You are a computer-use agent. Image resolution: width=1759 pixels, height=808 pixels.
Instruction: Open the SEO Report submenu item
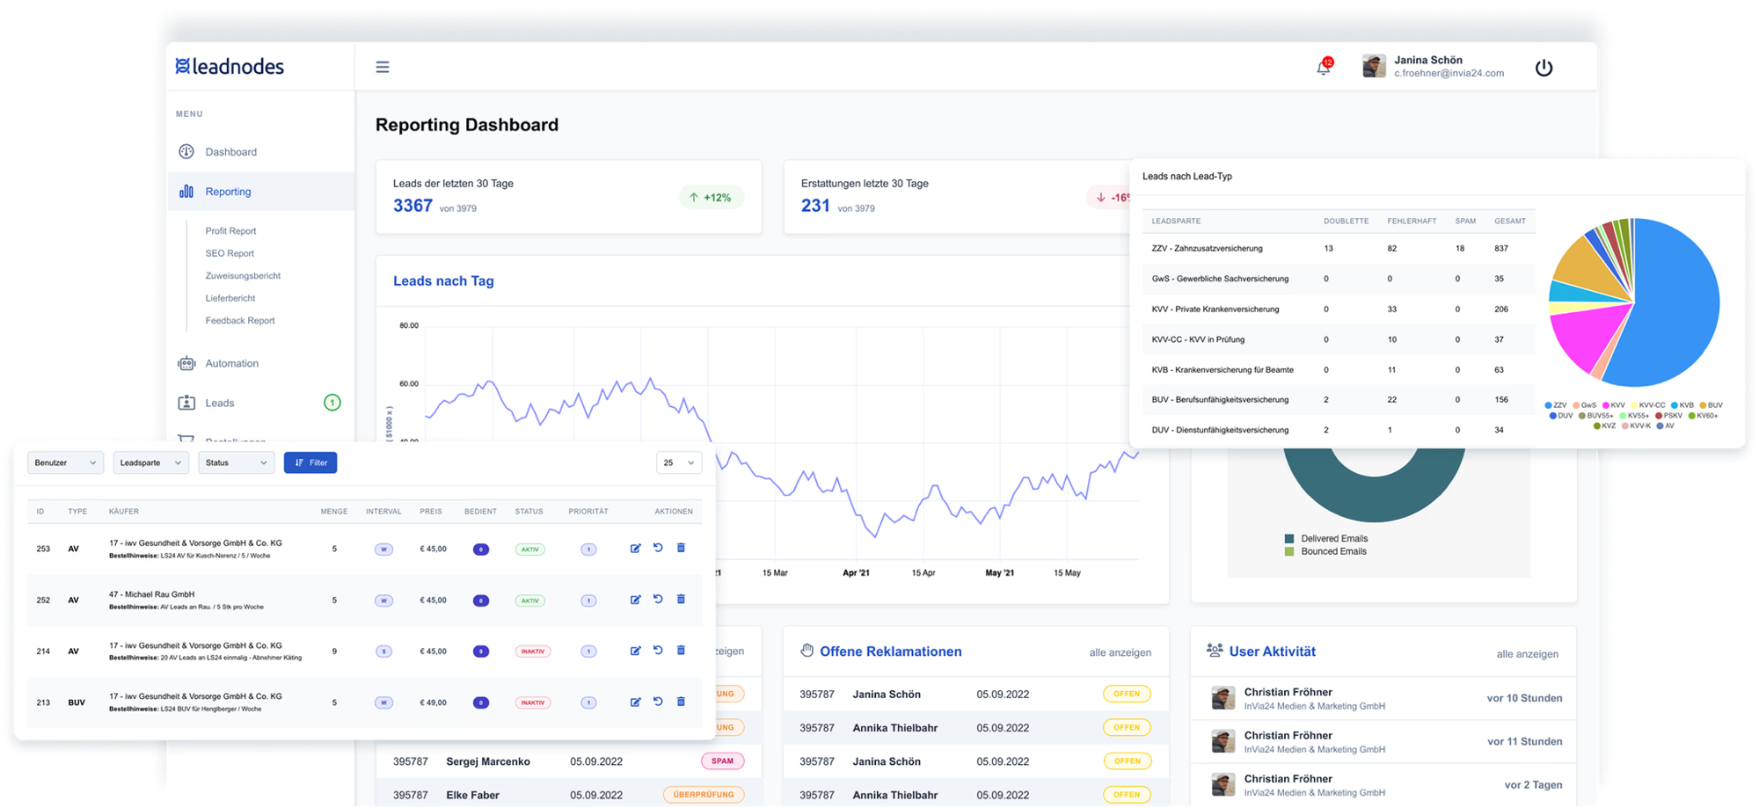(x=230, y=253)
